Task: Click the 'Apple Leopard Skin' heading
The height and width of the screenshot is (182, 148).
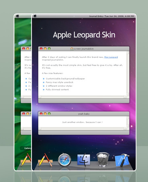Action: [x=84, y=35]
